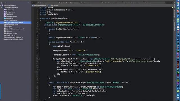
Task: Click the Solution pad auto-hide icon
Action: [29, 3]
